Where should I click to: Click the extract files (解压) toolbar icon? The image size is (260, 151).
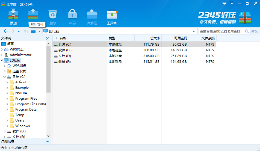pyautogui.click(x=33, y=14)
